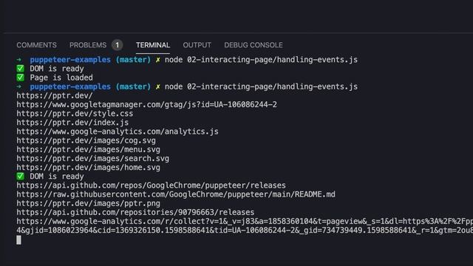
Task: Click the second 'DOM is ready' checkmark icon
Action: 20,177
